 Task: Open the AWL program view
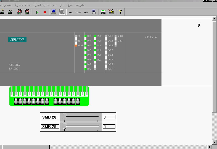pyautogui.click(x=71, y=12)
